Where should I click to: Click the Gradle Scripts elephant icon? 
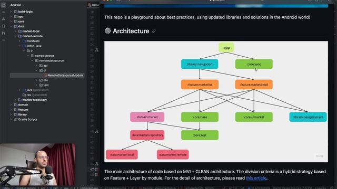15,119
